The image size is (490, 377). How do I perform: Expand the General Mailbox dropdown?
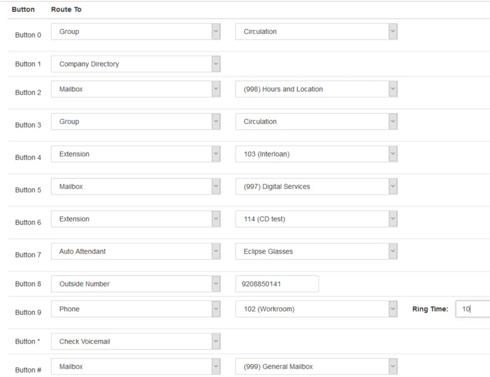point(316,366)
